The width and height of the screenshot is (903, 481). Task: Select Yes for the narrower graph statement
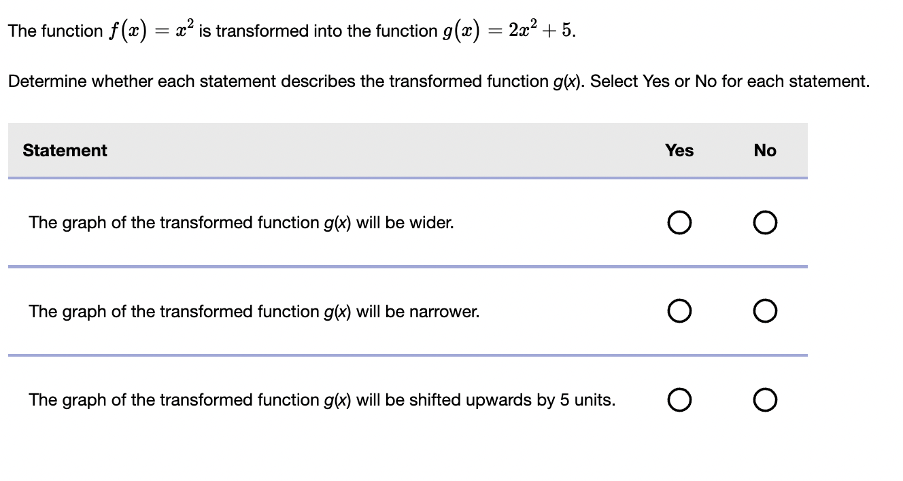point(679,311)
